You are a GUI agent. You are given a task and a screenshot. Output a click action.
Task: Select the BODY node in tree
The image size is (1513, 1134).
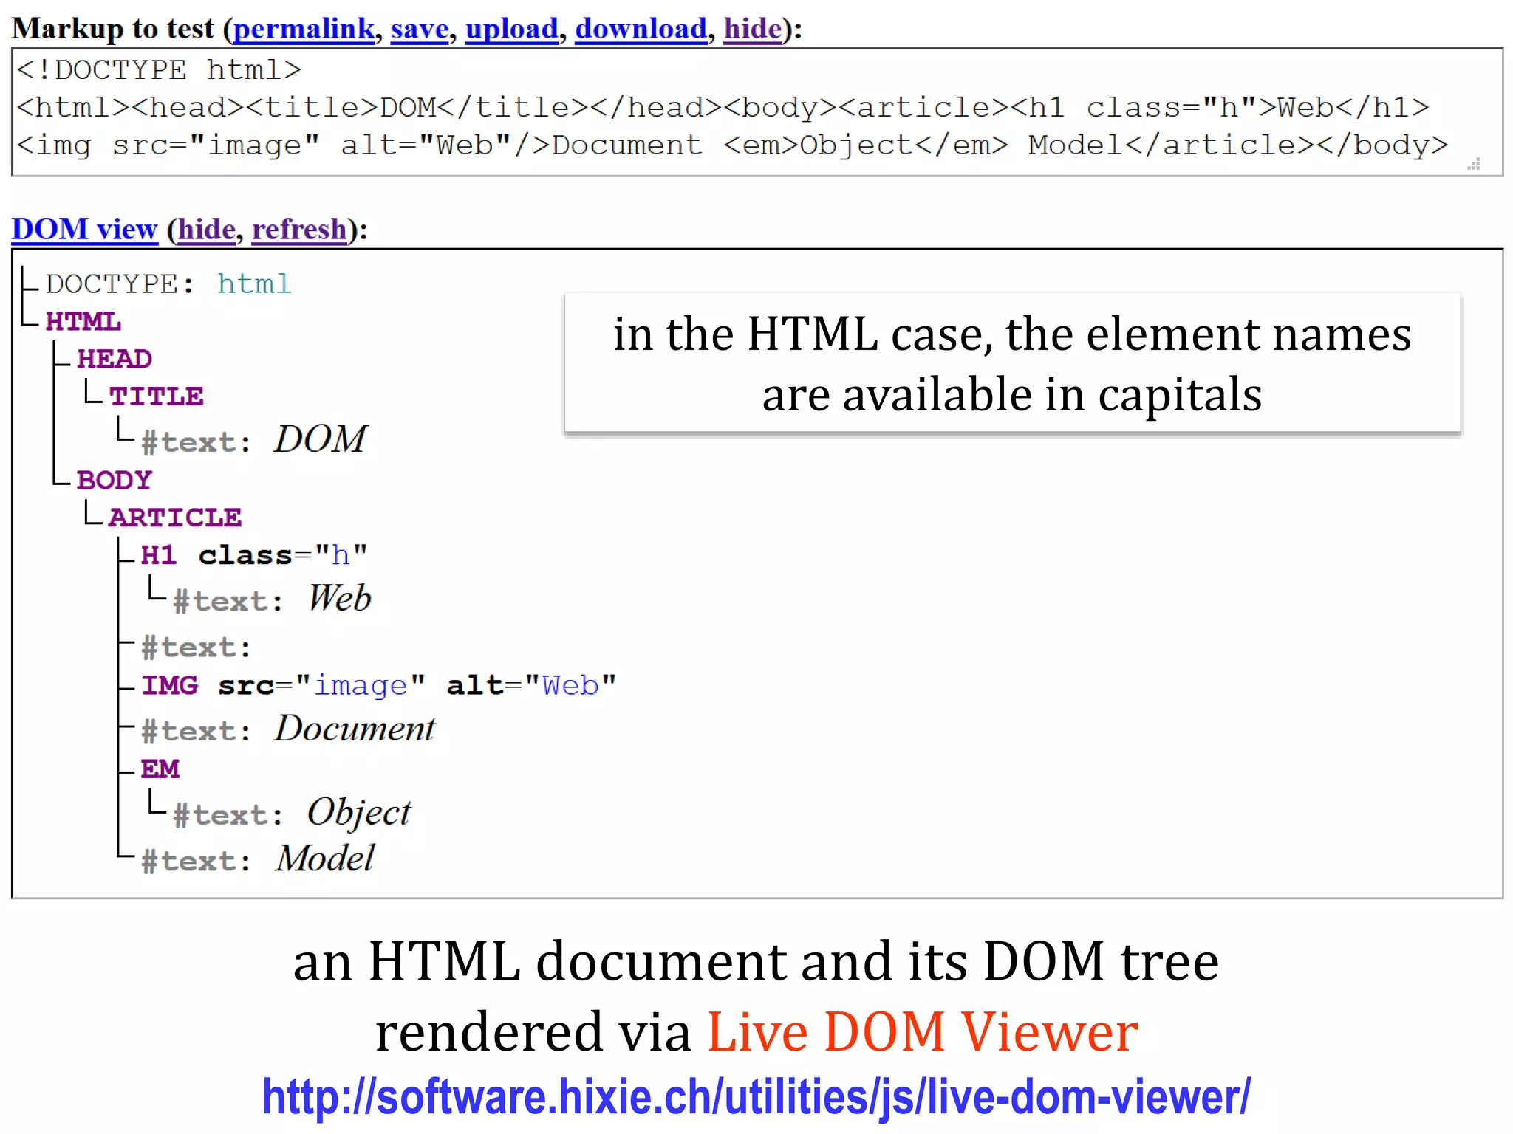pyautogui.click(x=115, y=481)
